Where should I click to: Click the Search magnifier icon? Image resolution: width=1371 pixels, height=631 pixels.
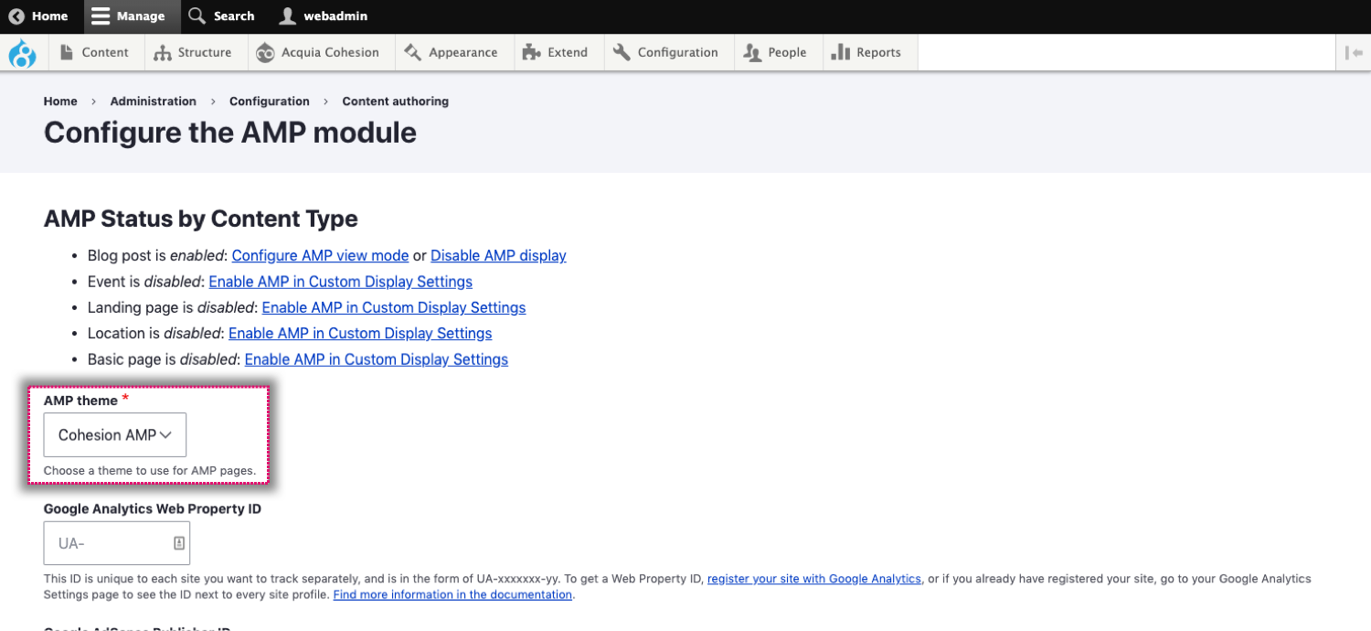coord(197,16)
